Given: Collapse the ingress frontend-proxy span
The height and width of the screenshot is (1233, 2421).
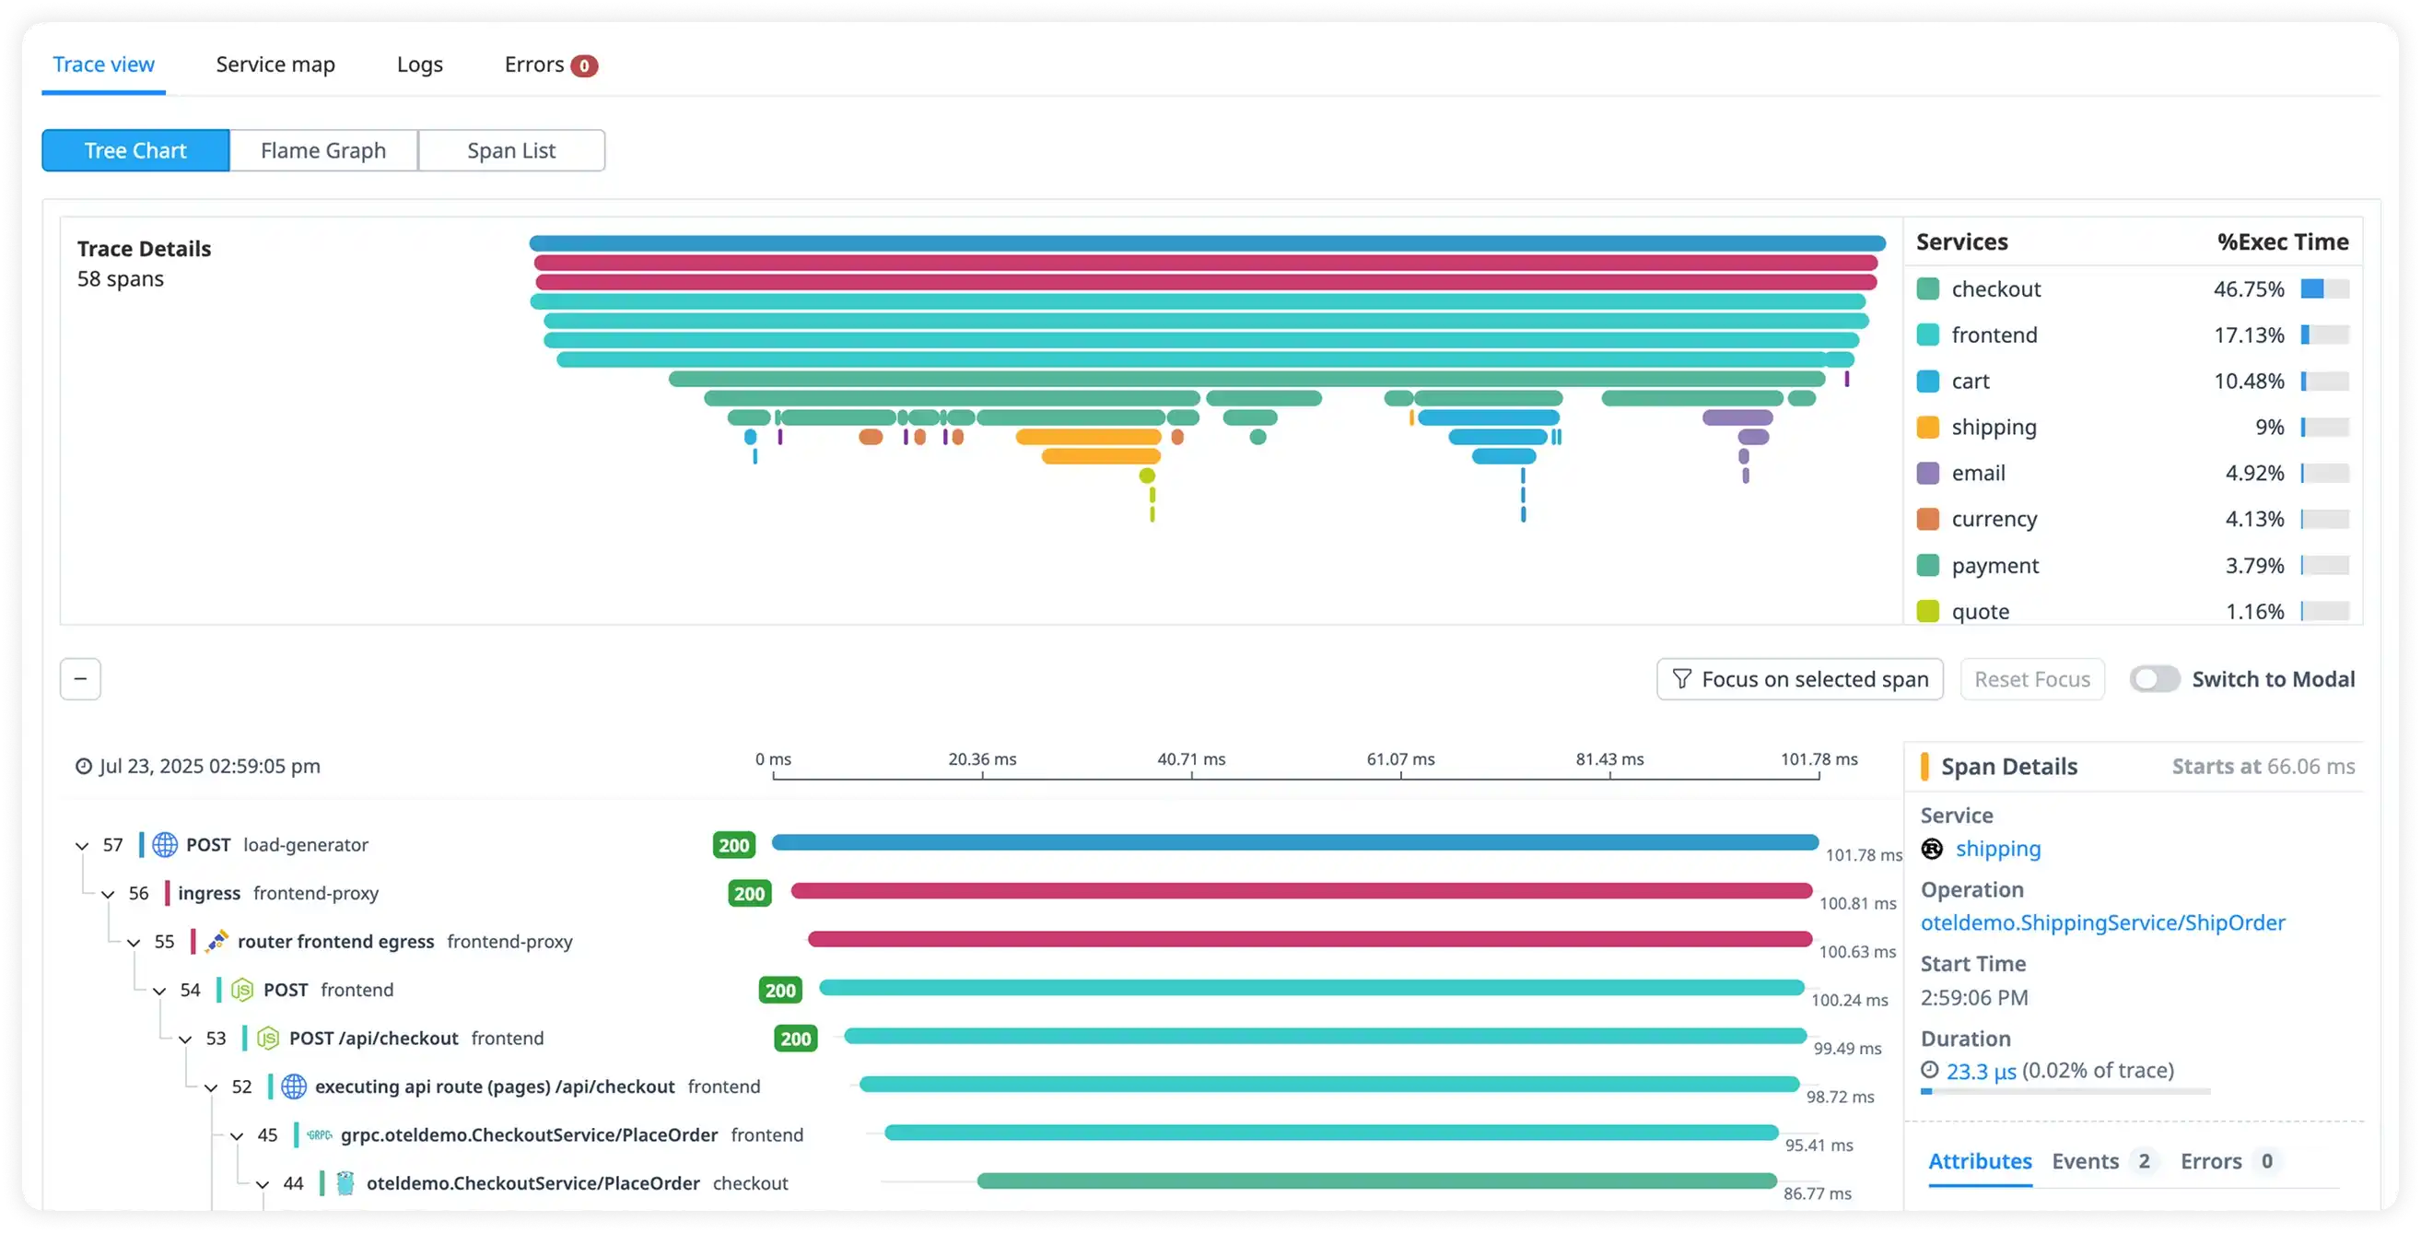Looking at the screenshot, I should click(x=106, y=893).
